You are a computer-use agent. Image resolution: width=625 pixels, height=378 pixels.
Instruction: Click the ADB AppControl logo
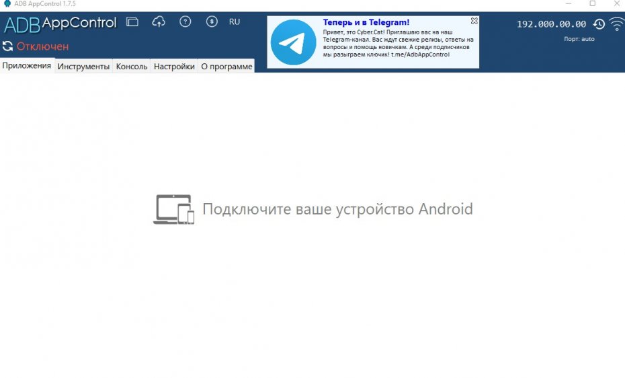tap(60, 24)
